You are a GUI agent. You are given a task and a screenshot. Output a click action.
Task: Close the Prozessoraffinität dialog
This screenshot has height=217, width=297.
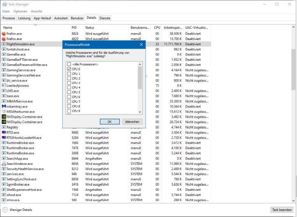point(141,45)
